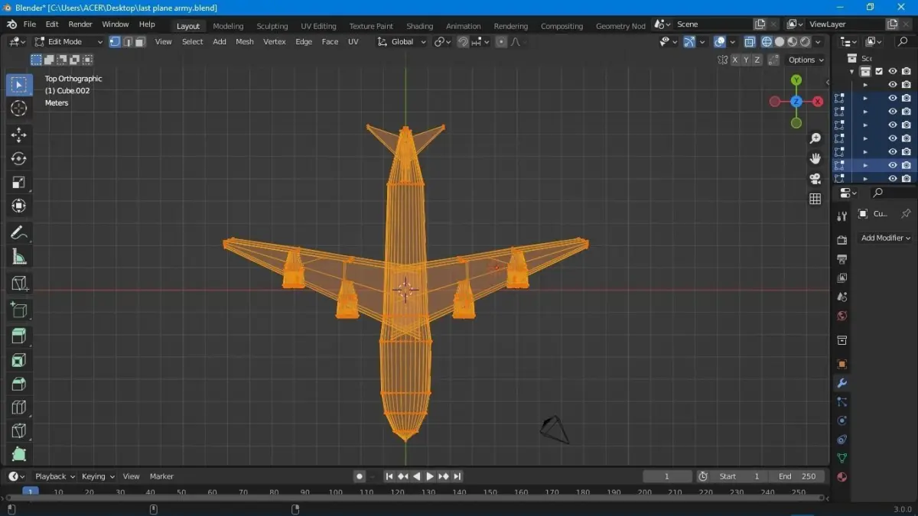Uncheck the collection's exclude checkbox in the outliner
This screenshot has width=918, height=516.
(878, 72)
